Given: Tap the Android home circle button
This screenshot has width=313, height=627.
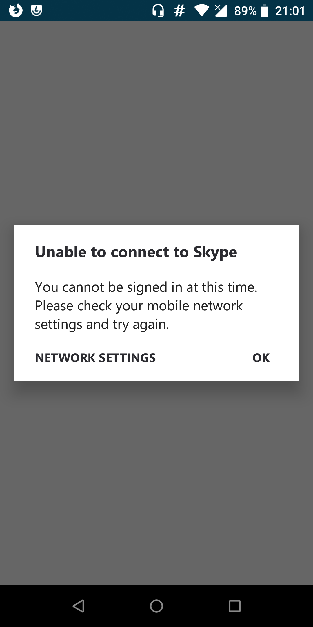Looking at the screenshot, I should (156, 606).
